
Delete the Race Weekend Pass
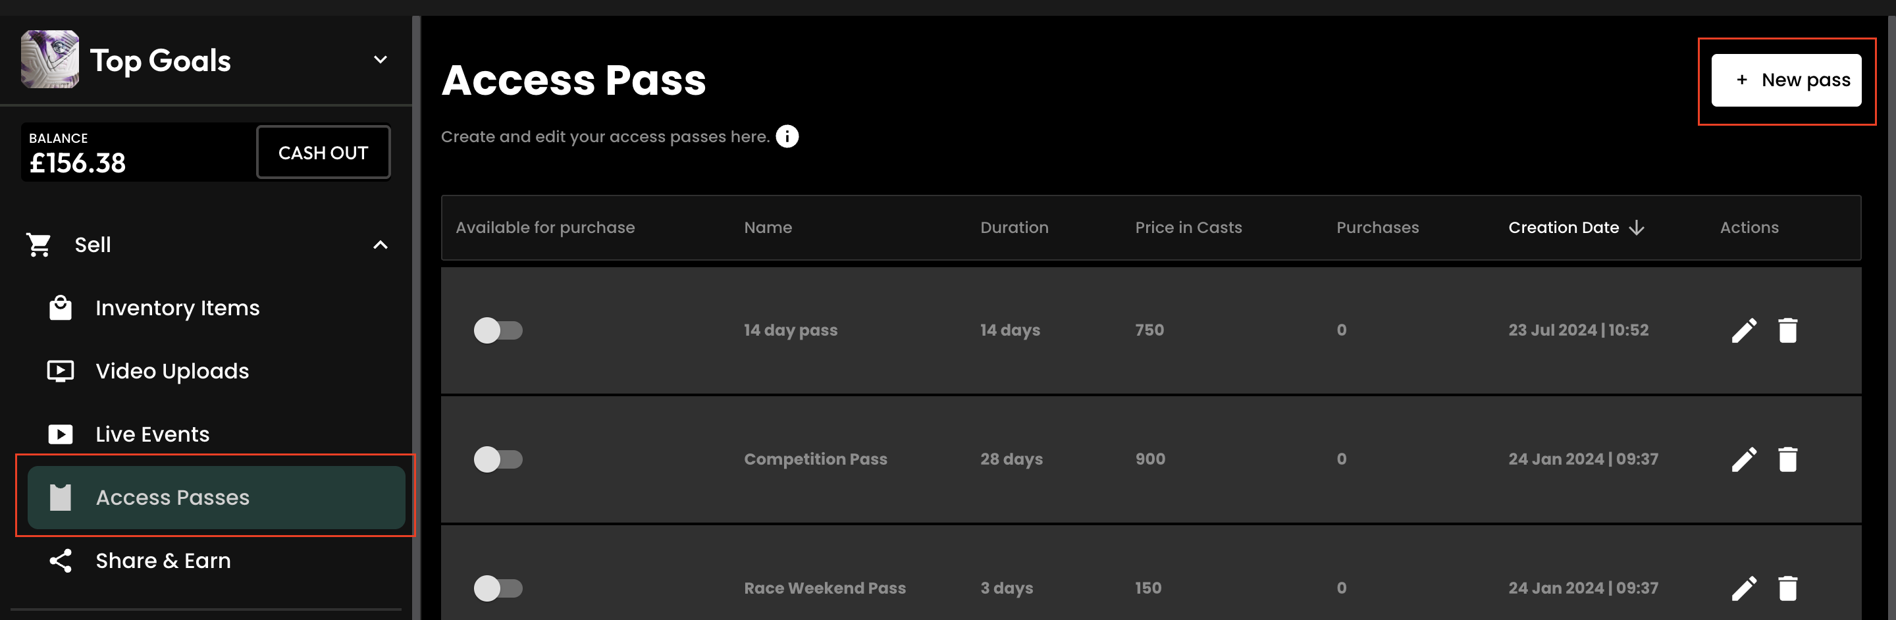pyautogui.click(x=1788, y=588)
